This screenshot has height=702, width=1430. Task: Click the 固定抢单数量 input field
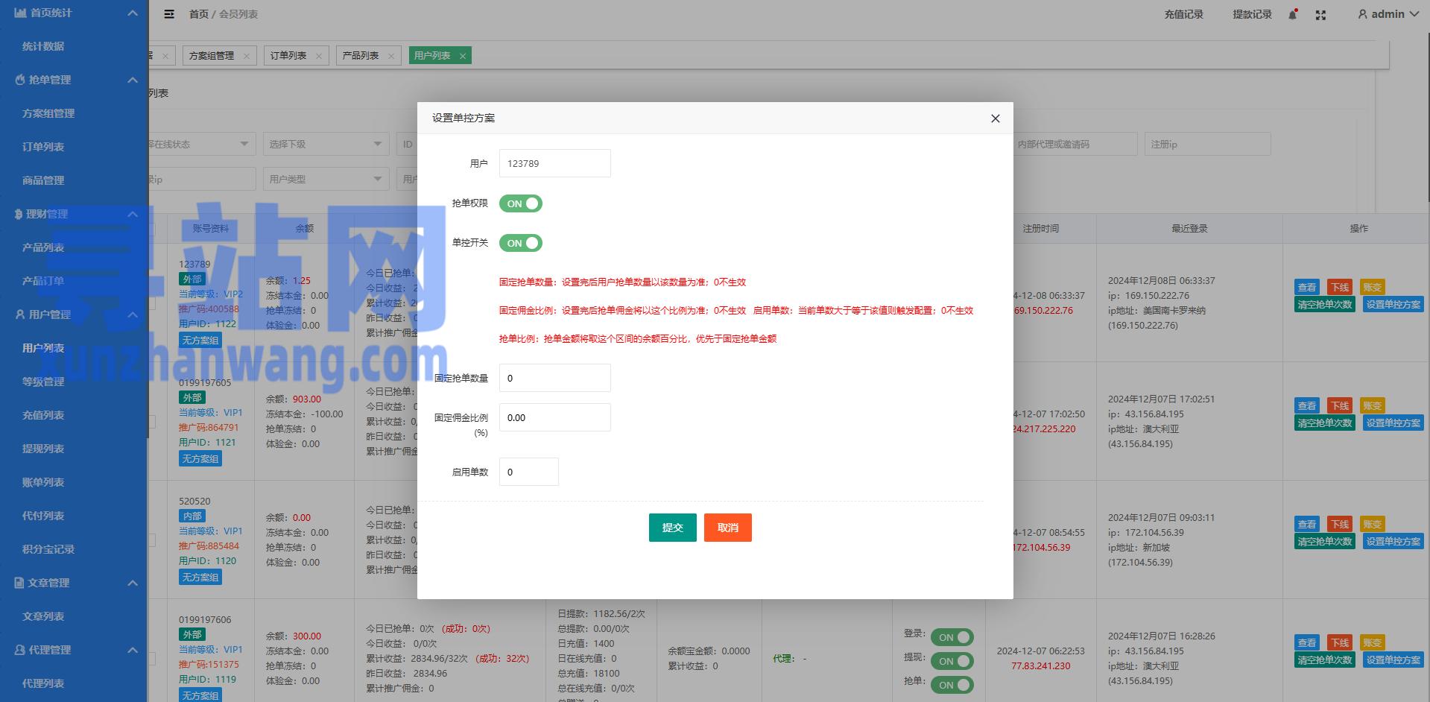click(x=554, y=378)
